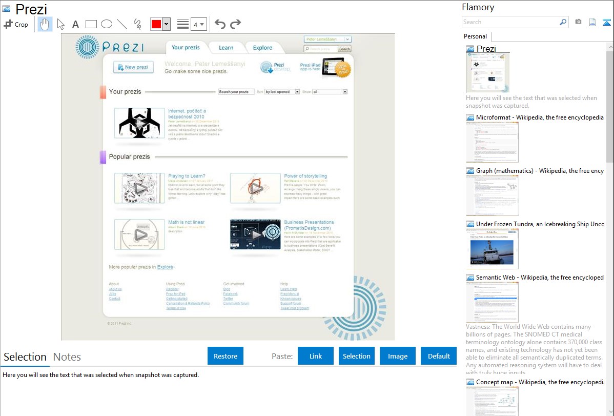The height and width of the screenshot is (416, 614).
Task: Switch to the Personal tab
Action: [x=476, y=36]
